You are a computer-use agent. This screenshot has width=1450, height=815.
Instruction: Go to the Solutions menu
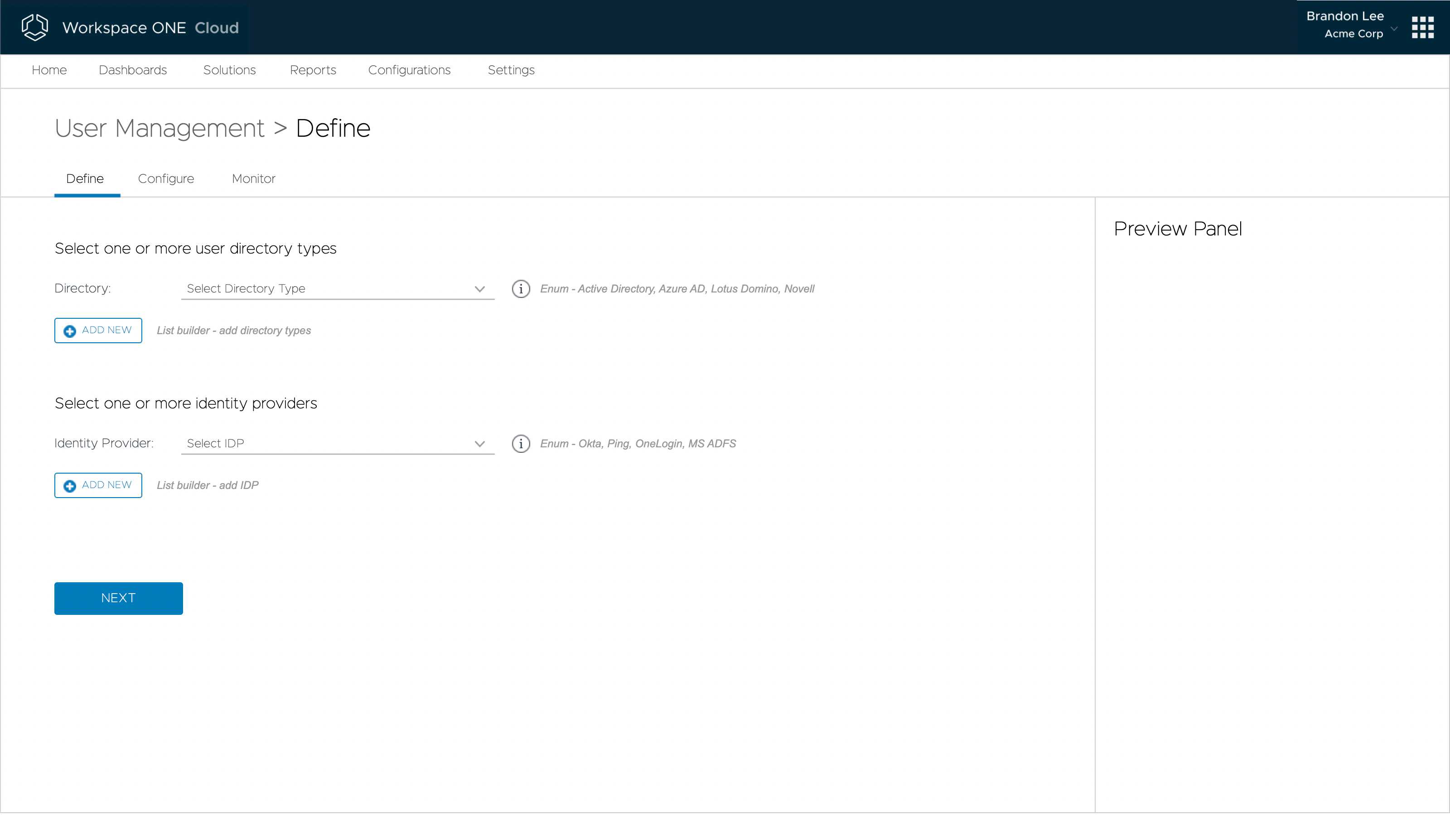tap(229, 70)
